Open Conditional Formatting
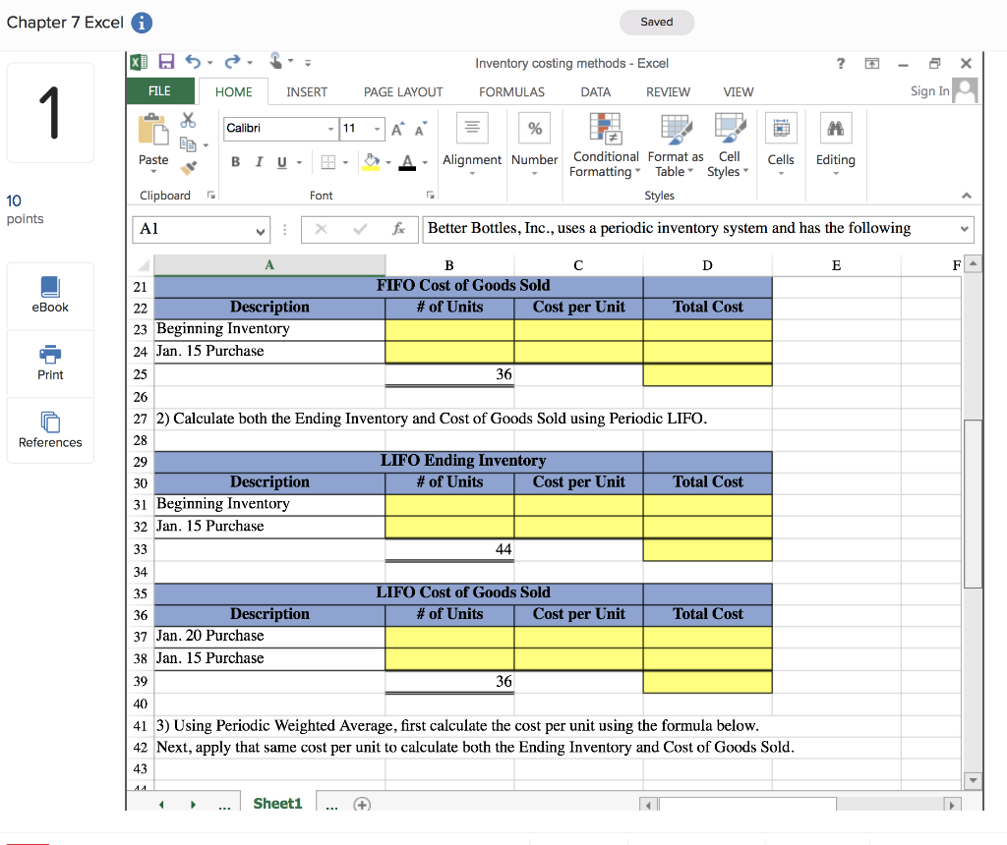The image size is (1007, 845). point(606,145)
